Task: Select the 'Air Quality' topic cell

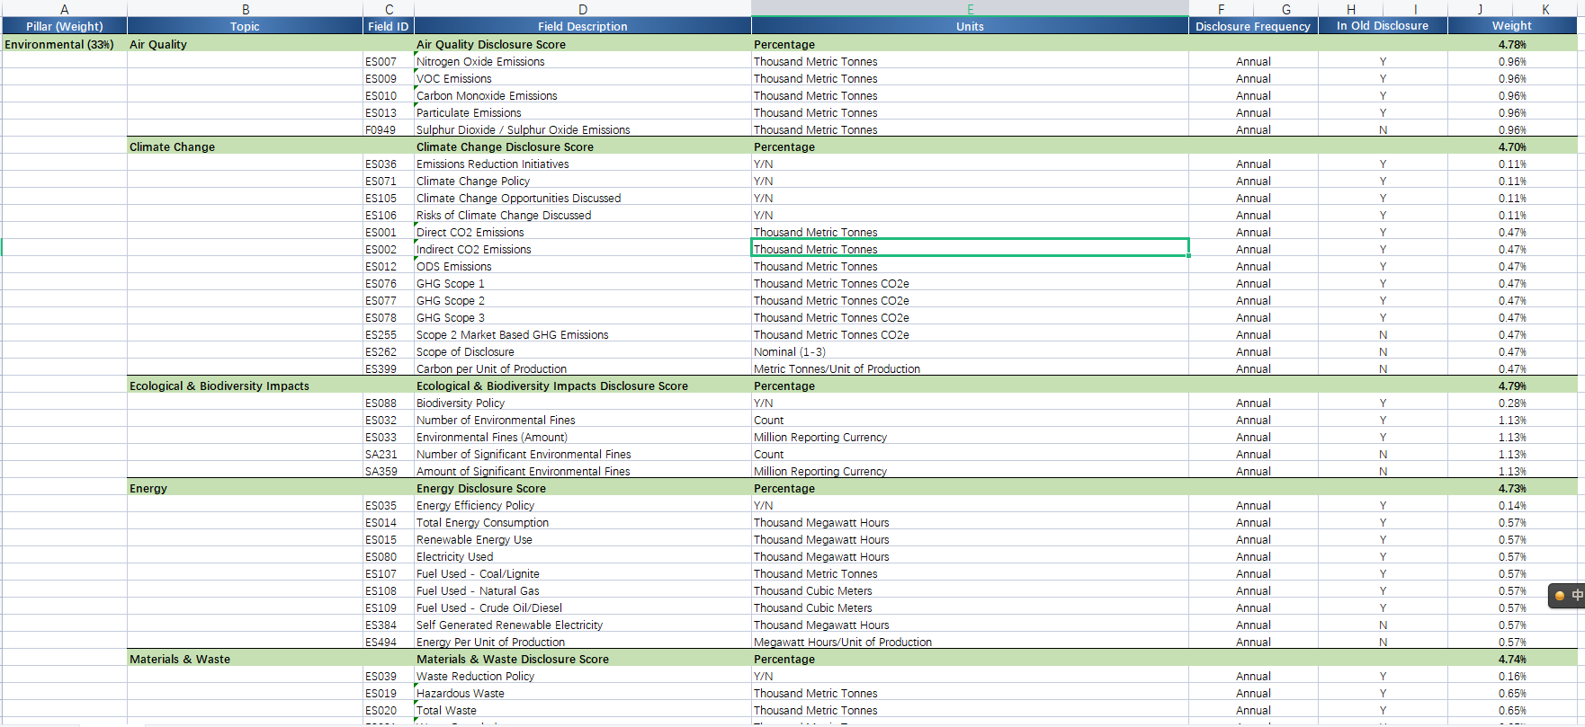Action: pos(245,44)
